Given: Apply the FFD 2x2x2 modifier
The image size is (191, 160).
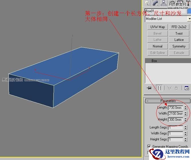Looking at the screenshot, I should click(x=179, y=27).
